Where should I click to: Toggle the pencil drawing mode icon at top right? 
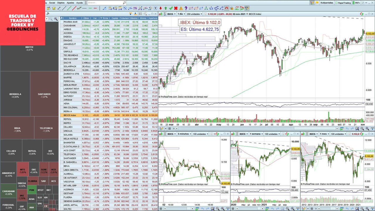(312, 3)
